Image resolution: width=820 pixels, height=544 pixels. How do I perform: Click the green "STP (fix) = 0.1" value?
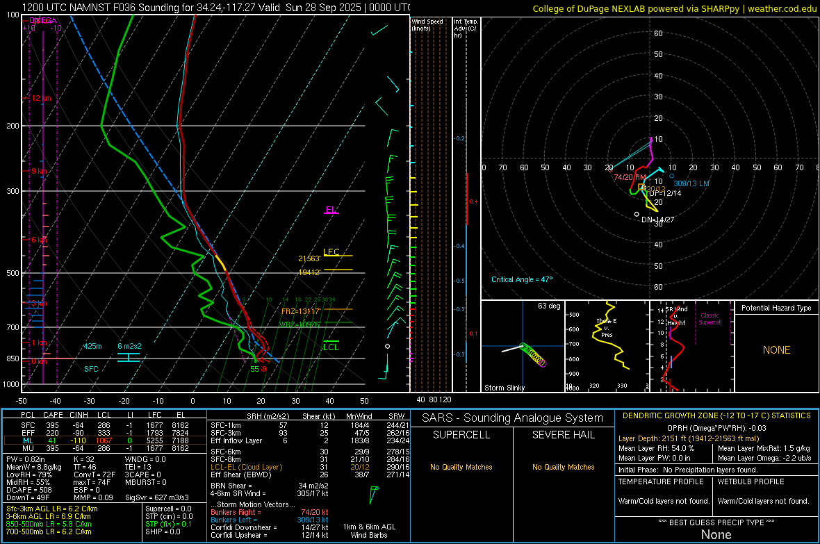(x=168, y=524)
